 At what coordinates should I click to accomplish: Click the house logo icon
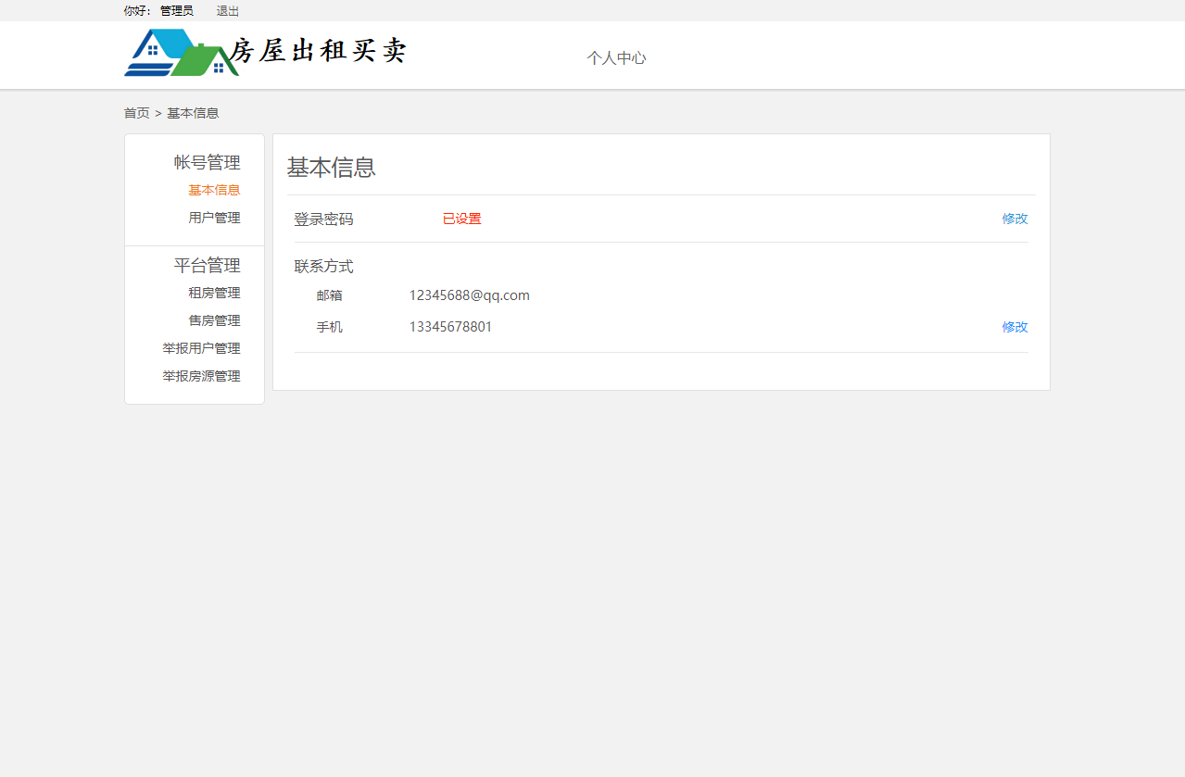[x=171, y=53]
